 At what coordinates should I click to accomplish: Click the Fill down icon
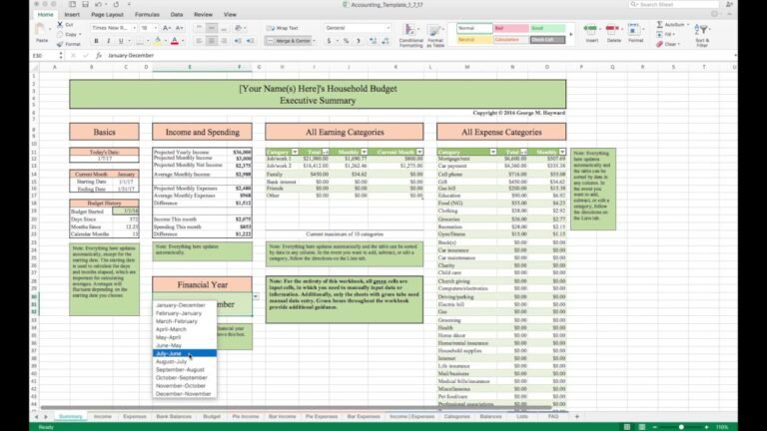click(x=660, y=34)
